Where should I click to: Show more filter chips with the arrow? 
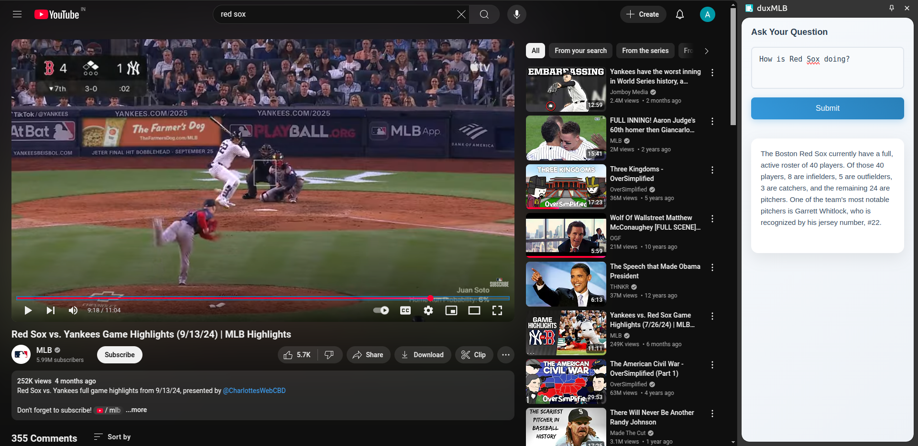tap(707, 51)
